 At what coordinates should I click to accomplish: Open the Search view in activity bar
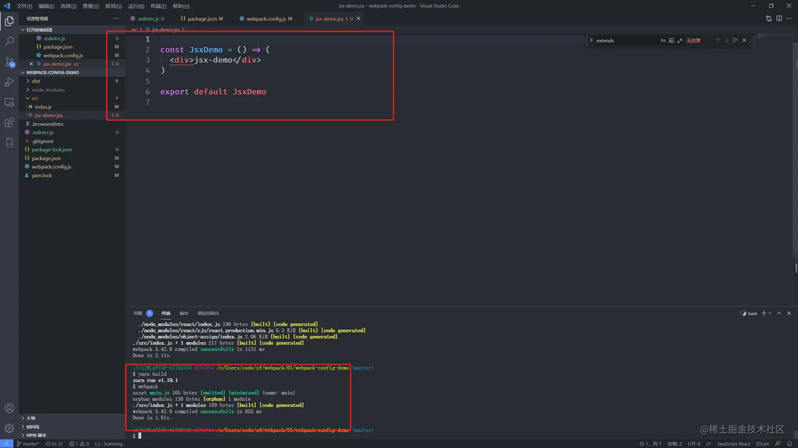(9, 41)
